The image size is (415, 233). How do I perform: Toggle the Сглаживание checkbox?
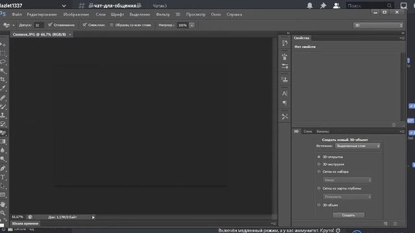pos(50,25)
